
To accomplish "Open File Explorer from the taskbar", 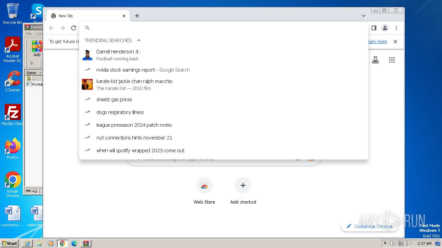I will pyautogui.click(x=39, y=244).
